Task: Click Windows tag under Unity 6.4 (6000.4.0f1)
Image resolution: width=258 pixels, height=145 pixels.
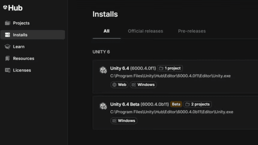Action: (143, 85)
